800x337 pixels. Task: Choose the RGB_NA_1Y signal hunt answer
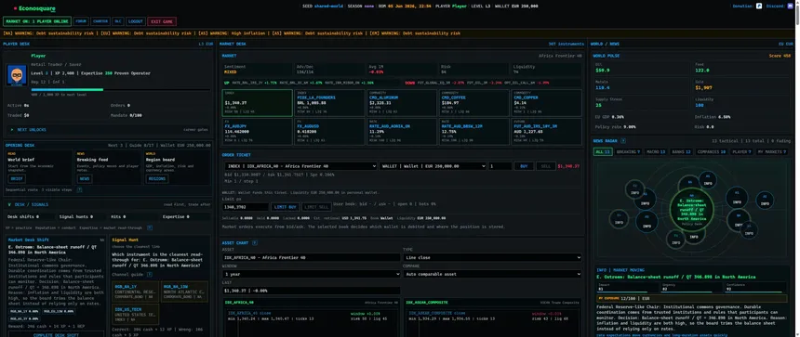tap(135, 291)
